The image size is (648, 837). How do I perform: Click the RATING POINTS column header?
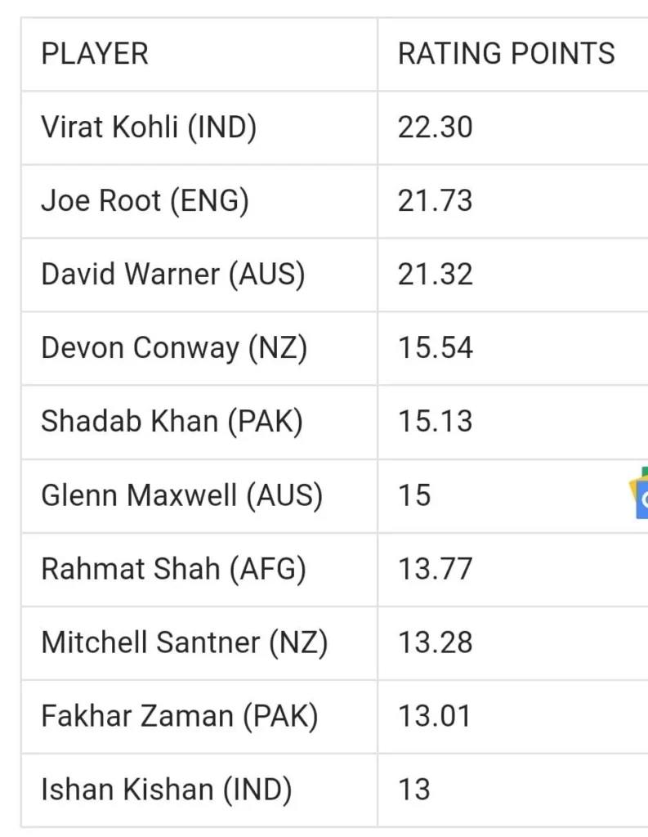(506, 54)
